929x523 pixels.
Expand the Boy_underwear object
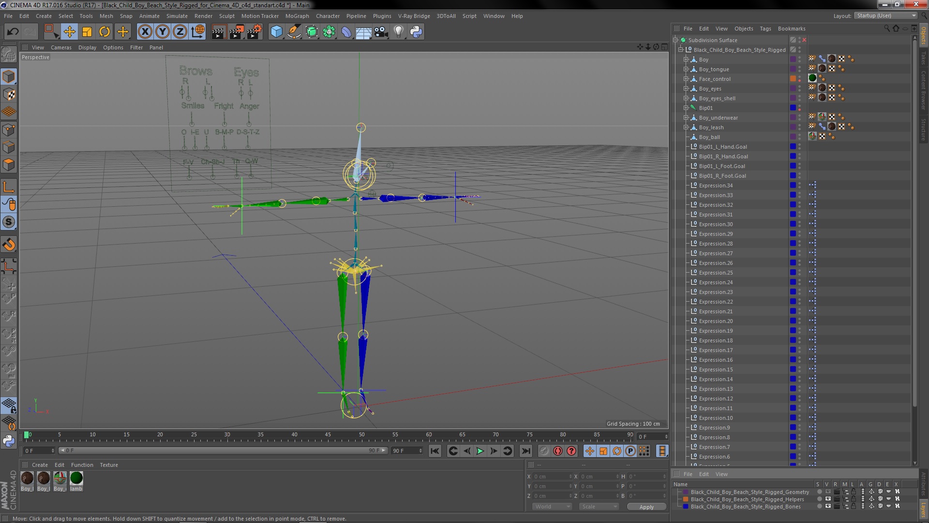click(x=686, y=118)
